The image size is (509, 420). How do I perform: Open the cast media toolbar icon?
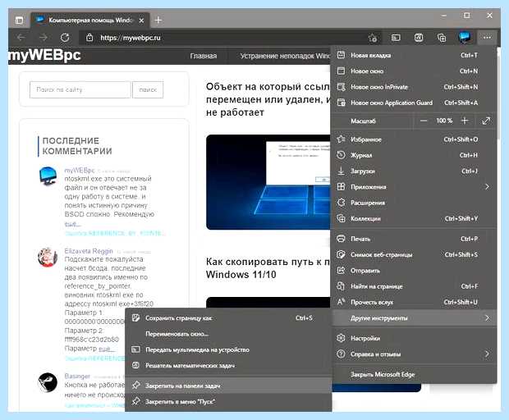(x=396, y=38)
